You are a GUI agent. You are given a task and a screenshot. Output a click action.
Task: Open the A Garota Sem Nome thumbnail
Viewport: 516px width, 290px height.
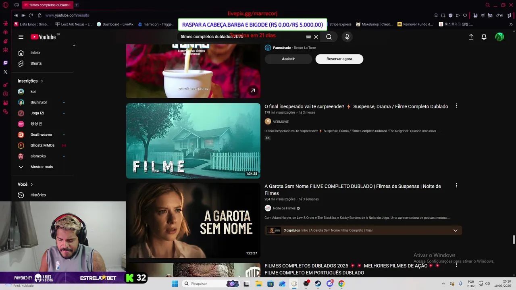(x=193, y=220)
